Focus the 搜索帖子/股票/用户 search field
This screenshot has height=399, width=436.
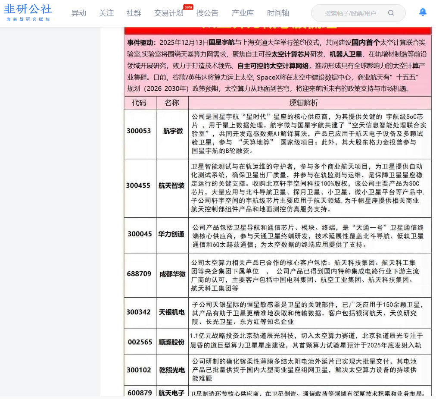pos(350,13)
